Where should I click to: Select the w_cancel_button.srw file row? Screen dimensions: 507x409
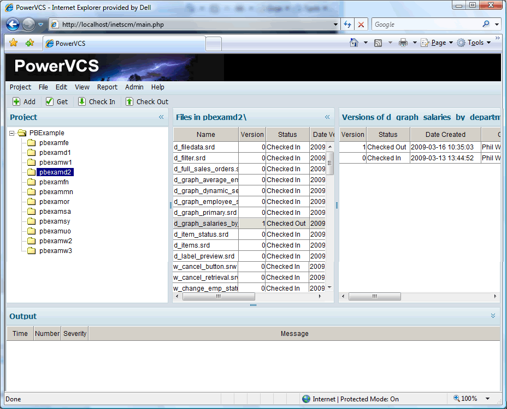coord(249,267)
